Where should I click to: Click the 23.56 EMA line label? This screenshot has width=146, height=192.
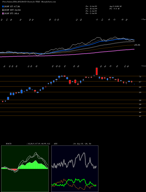point(137,45)
